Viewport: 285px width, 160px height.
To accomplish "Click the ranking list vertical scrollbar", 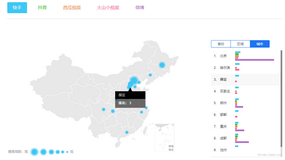I will (281, 99).
